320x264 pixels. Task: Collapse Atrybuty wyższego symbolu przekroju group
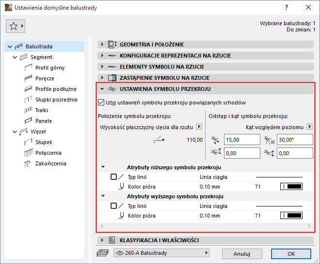103,196
